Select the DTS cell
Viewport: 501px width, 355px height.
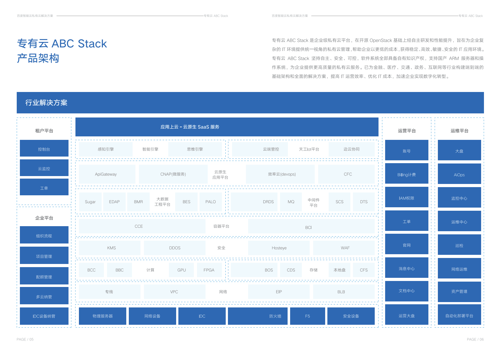click(364, 202)
